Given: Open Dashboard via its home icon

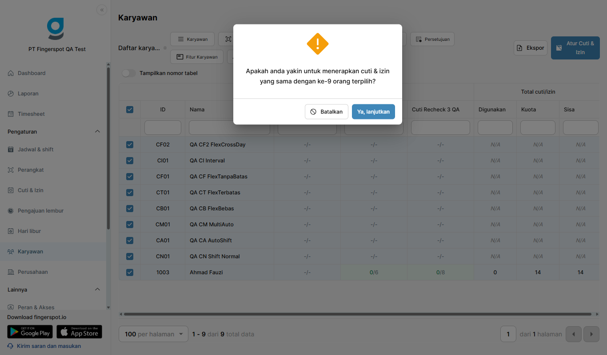Looking at the screenshot, I should 11,73.
